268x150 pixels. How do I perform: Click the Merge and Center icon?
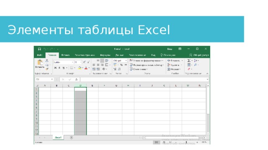[x=107, y=65]
